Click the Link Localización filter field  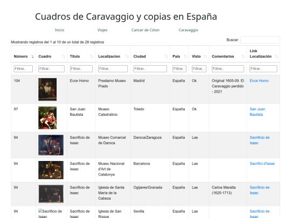point(264,68)
